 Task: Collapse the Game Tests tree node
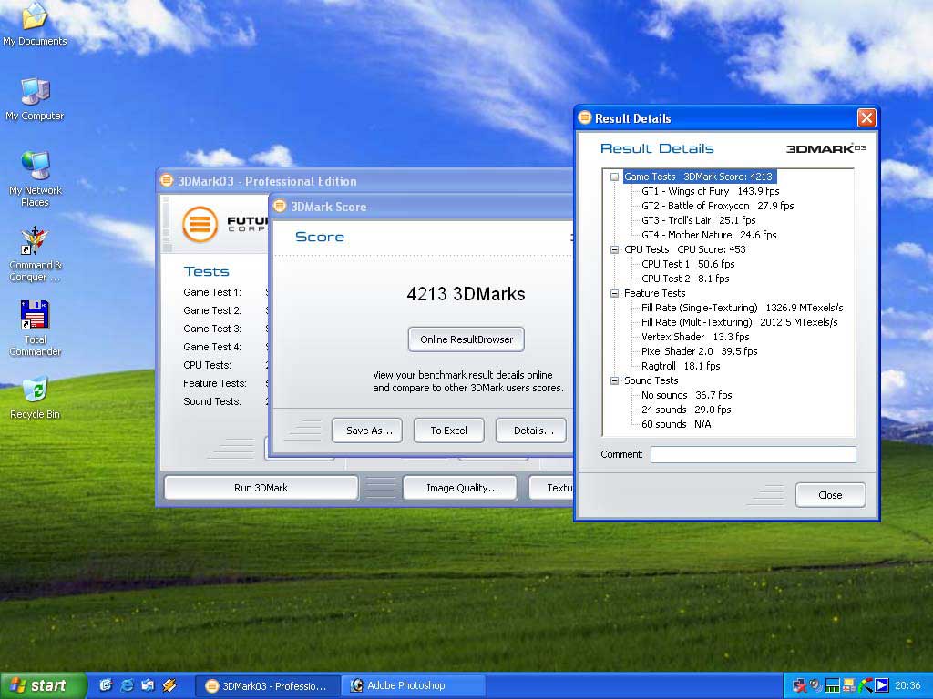[615, 177]
